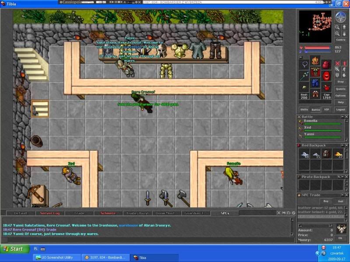
Task: Open the Server Log tab
Action: [x=50, y=213]
